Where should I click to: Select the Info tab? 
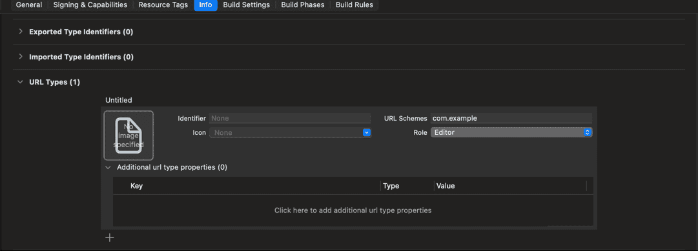tap(205, 5)
